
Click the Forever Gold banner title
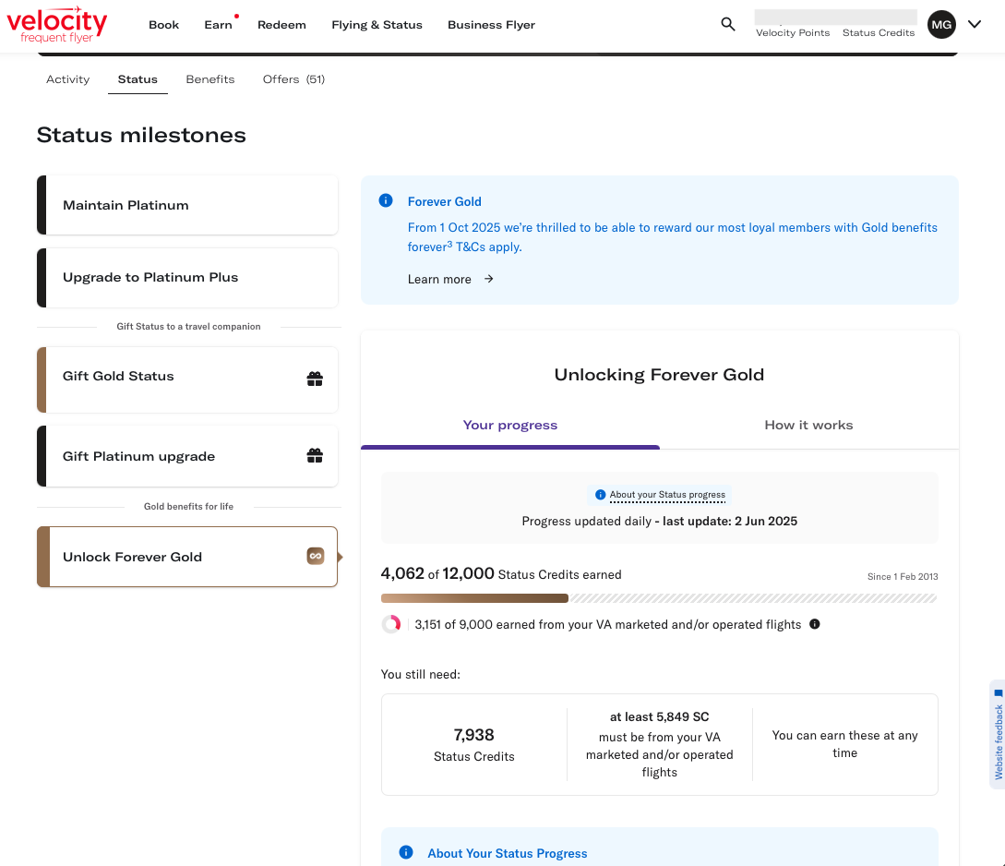point(444,201)
